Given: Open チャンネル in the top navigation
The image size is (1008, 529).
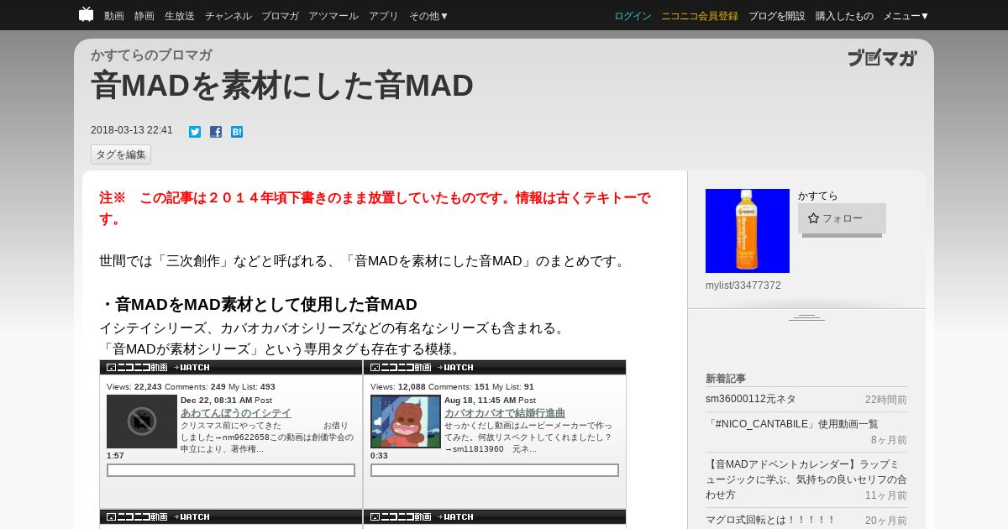Looking at the screenshot, I should click(x=228, y=16).
